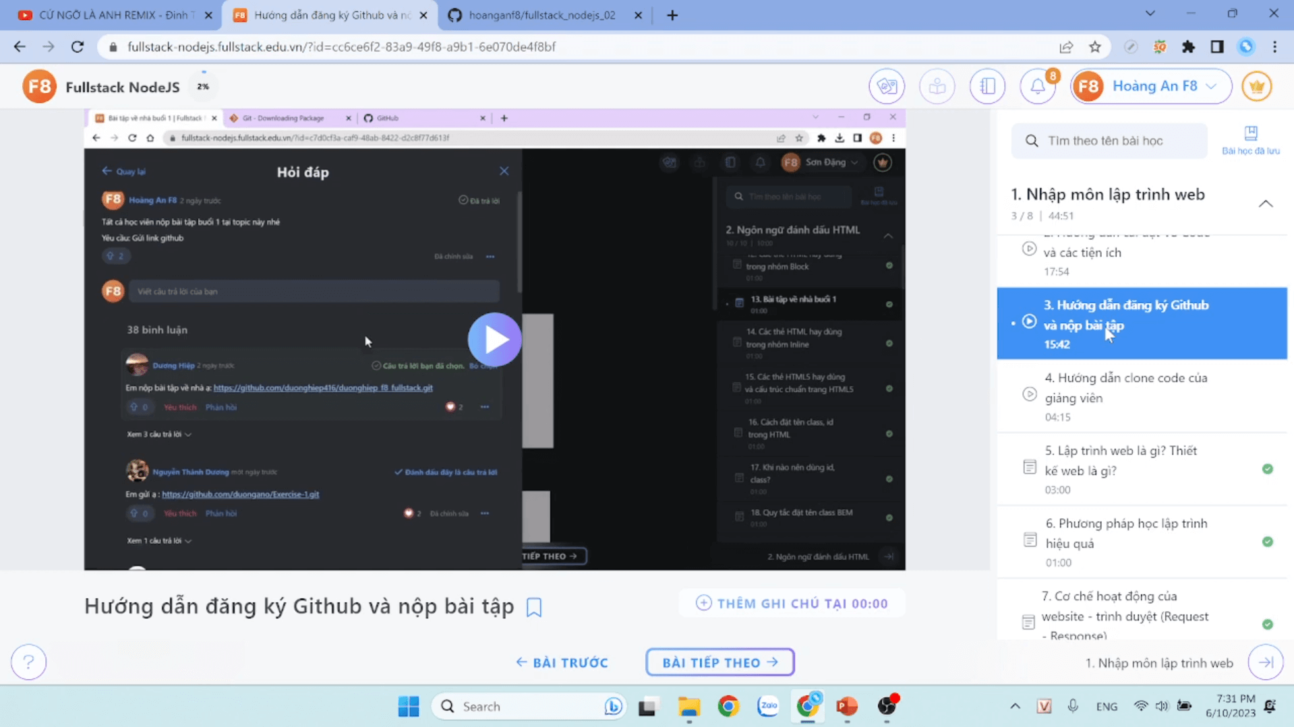Reload the page
The height and width of the screenshot is (727, 1294).
click(78, 46)
